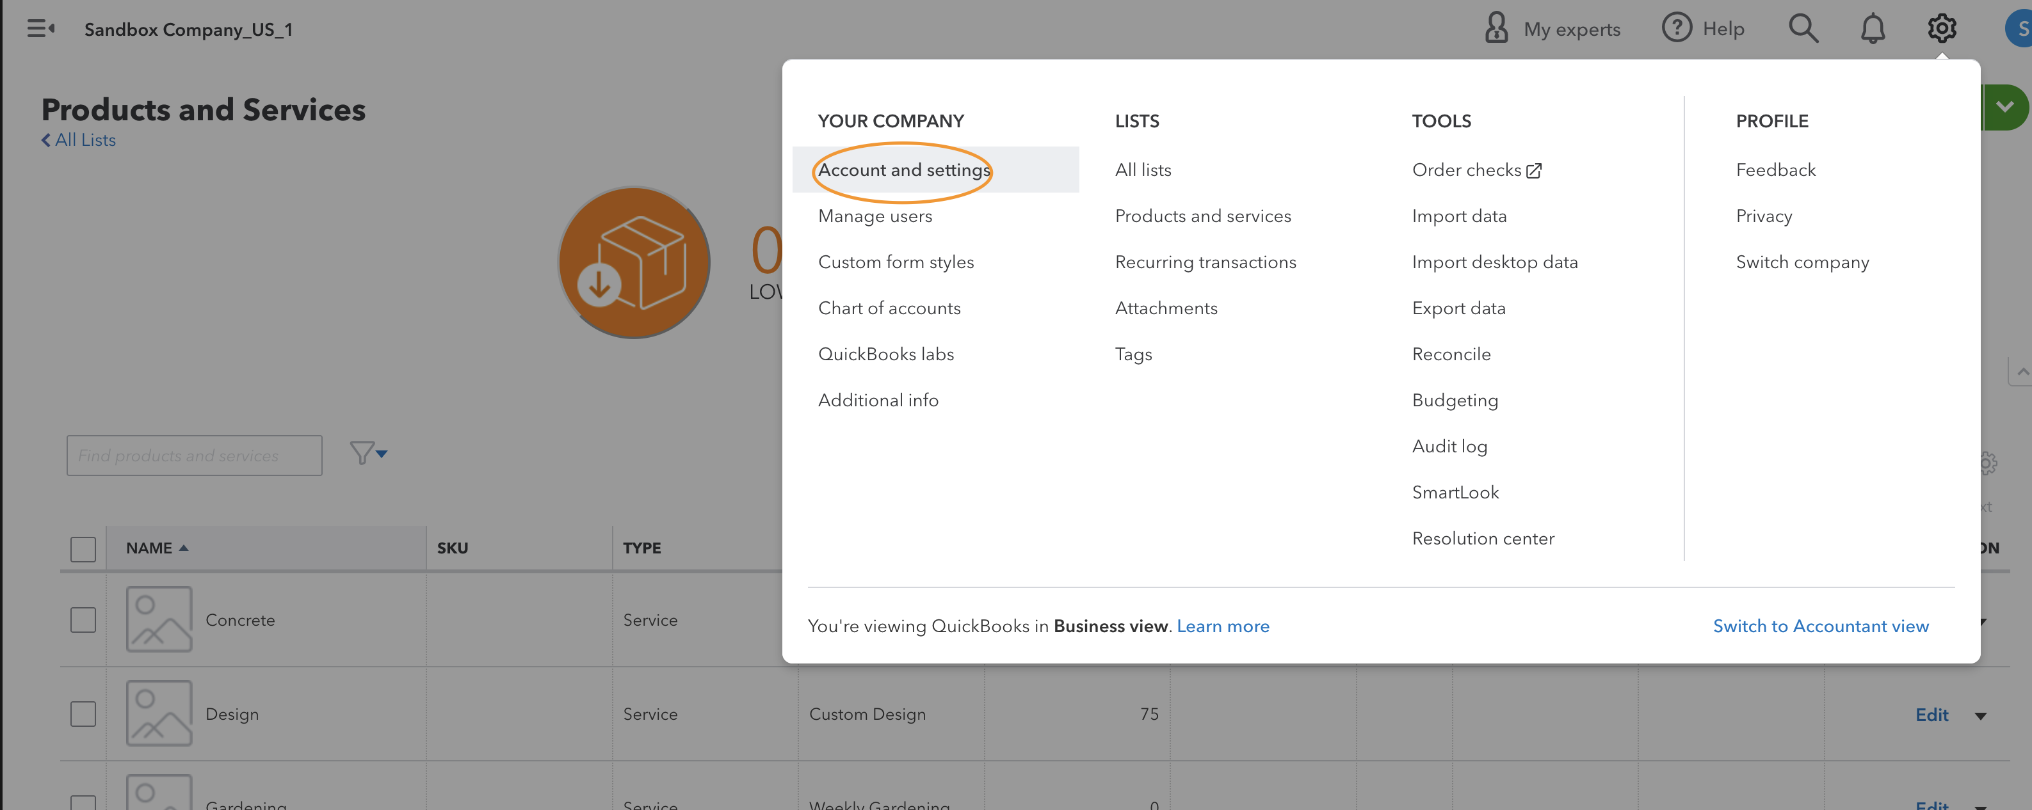This screenshot has width=2032, height=810.
Task: Toggle the select-all header checkbox
Action: [83, 549]
